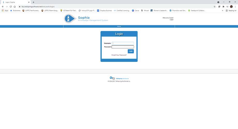This screenshot has height=129, width=238.
Task: Open the Canva bookmark
Action: coord(135,11)
